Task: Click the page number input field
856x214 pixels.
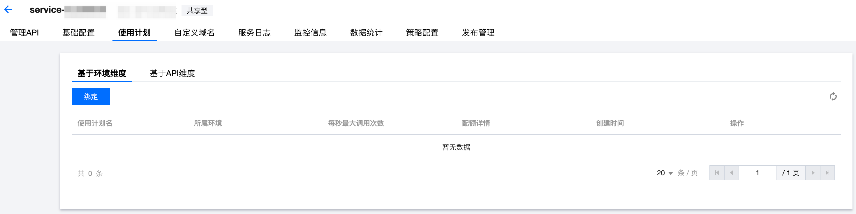Action: pyautogui.click(x=757, y=173)
